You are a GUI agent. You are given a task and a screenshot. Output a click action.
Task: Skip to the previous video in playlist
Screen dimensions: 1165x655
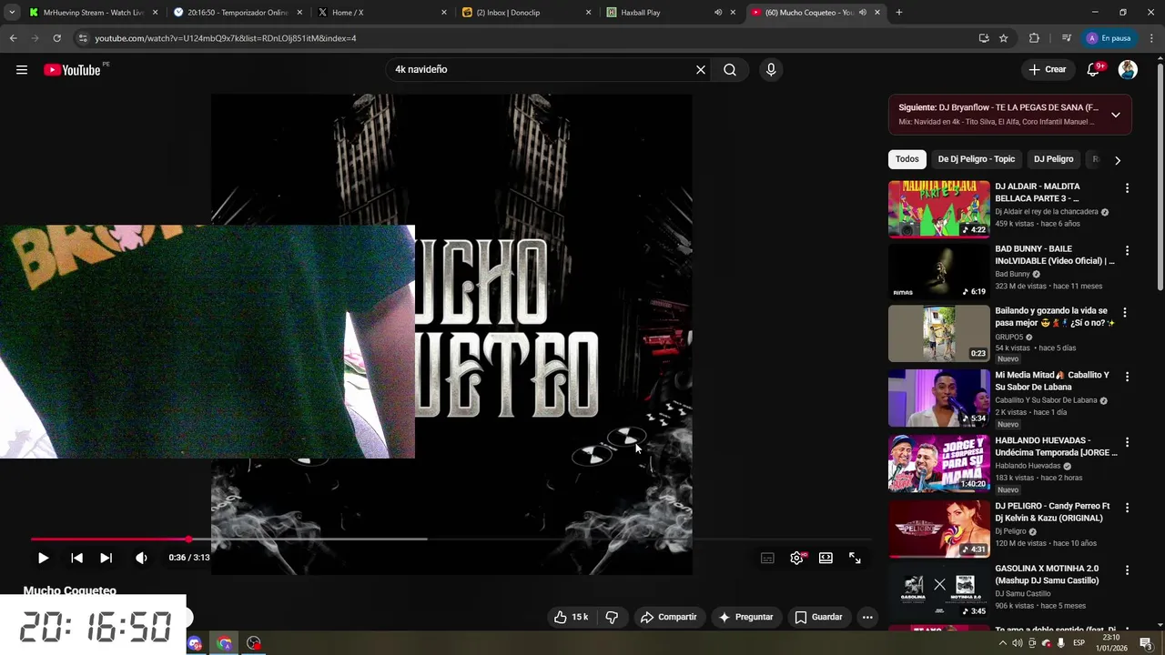click(76, 558)
